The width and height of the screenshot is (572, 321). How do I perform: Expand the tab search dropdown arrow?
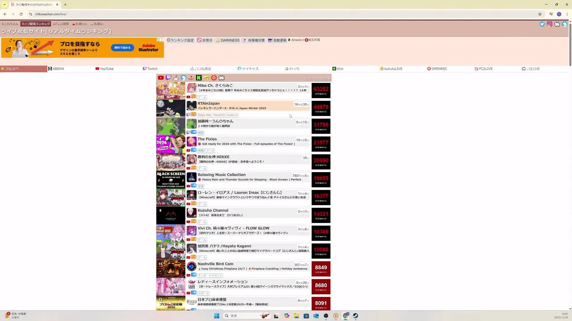tap(5, 4)
